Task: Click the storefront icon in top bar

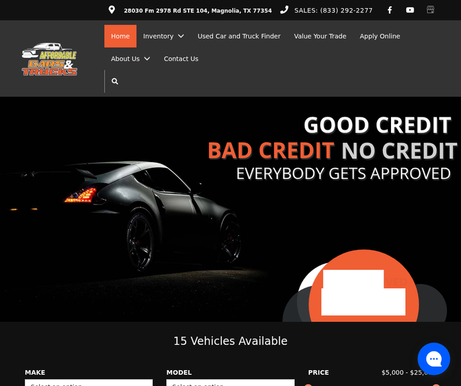Action: 430,10
